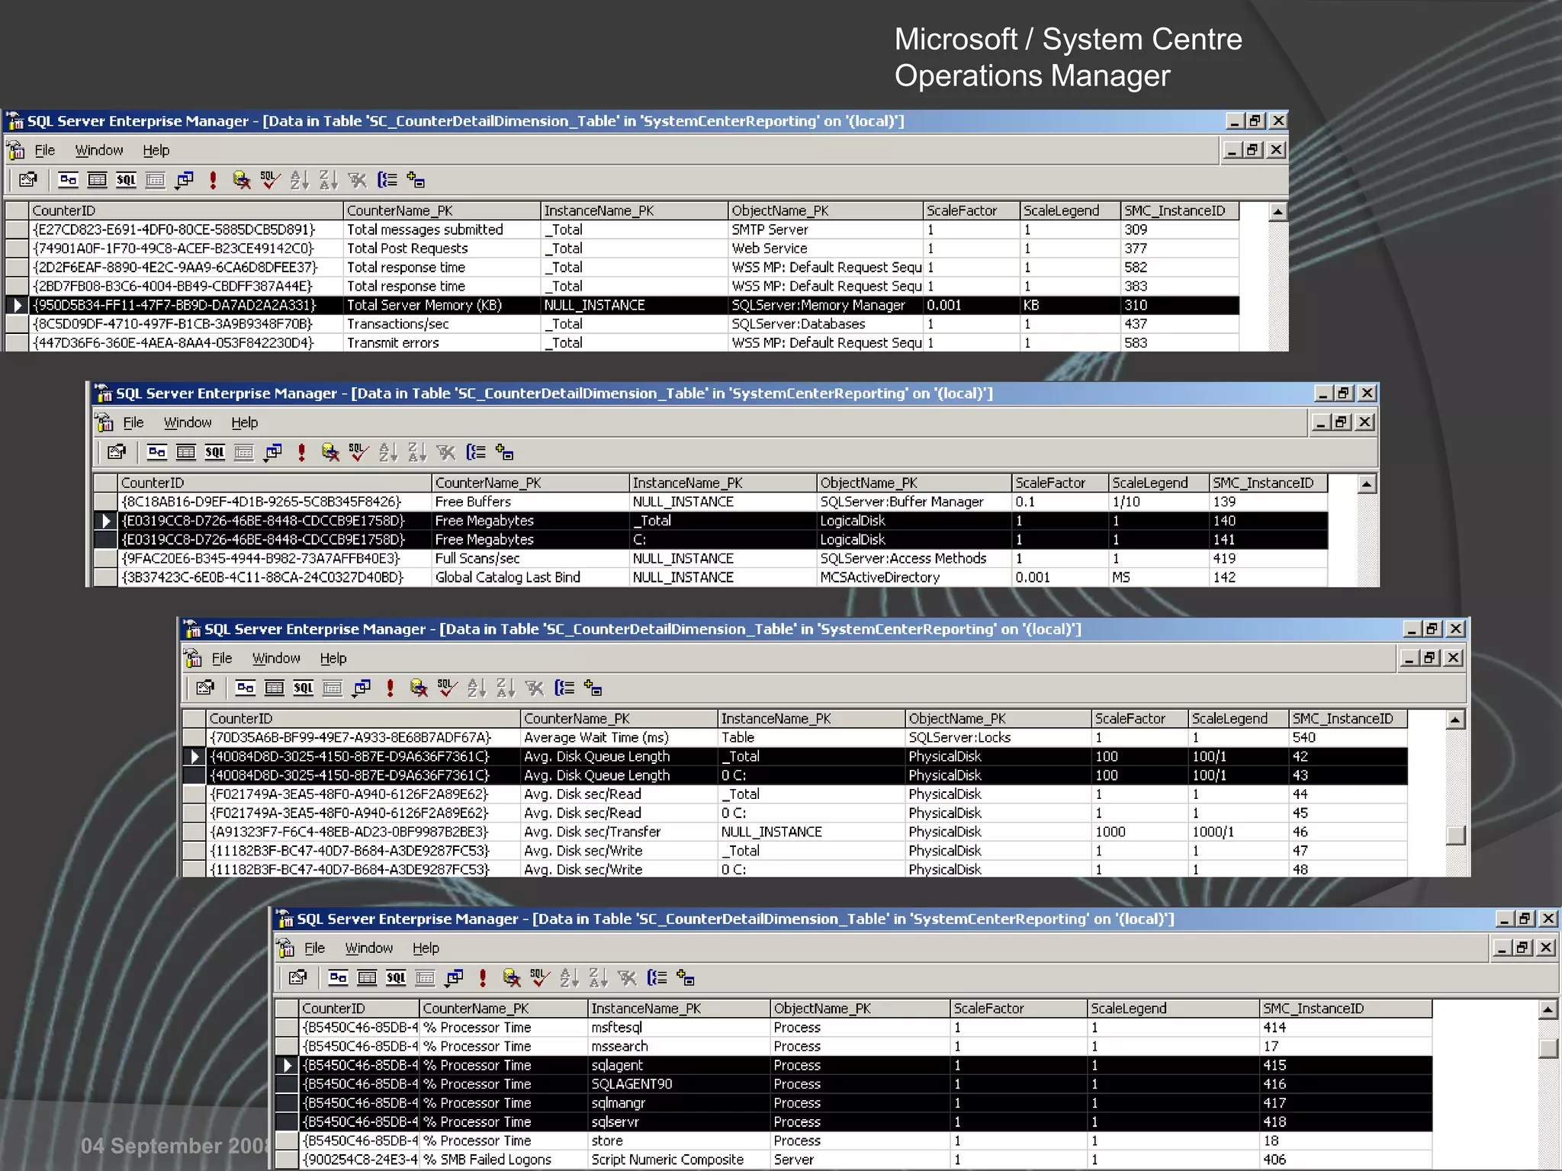Open Window menu in % Processor Time window

368,948
